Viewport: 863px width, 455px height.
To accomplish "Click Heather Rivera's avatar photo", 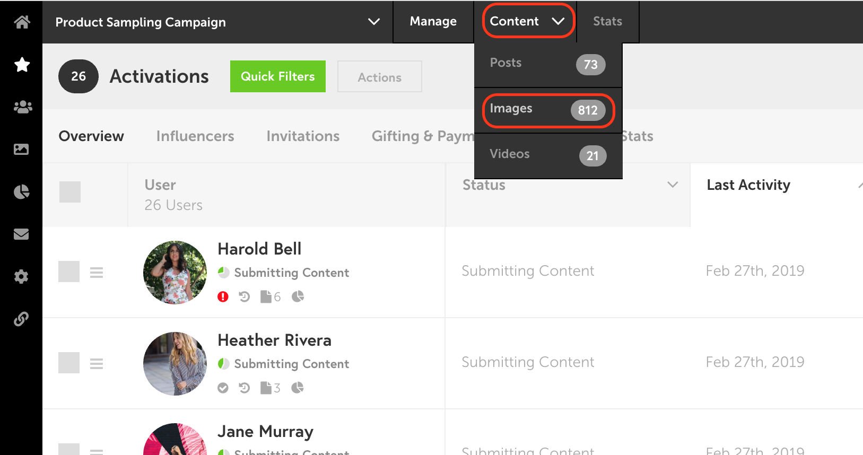I will (x=175, y=364).
